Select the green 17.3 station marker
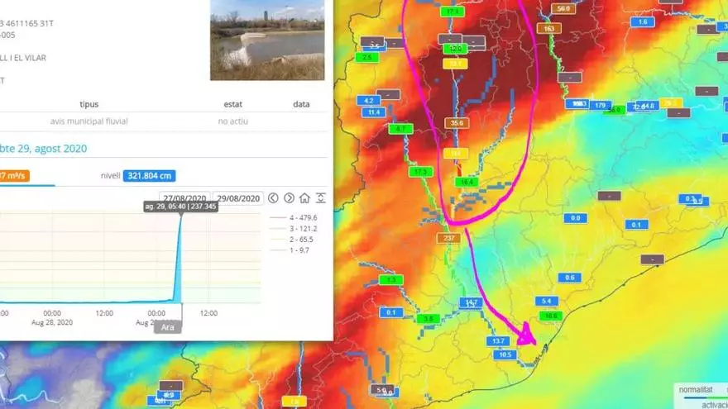The image size is (728, 409). click(421, 171)
